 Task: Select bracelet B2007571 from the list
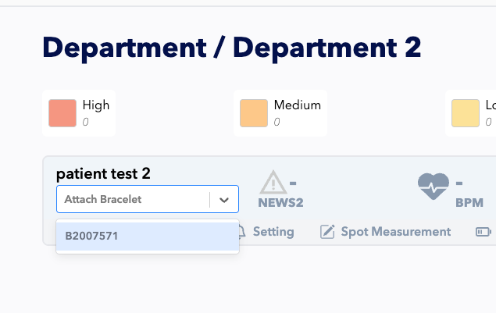[x=148, y=237]
